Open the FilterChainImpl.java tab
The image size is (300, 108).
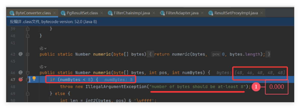pos(132,13)
